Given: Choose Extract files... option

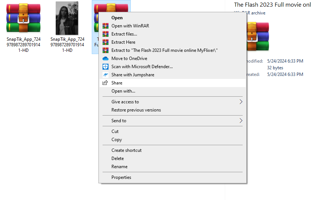Looking at the screenshot, I should [172, 34].
